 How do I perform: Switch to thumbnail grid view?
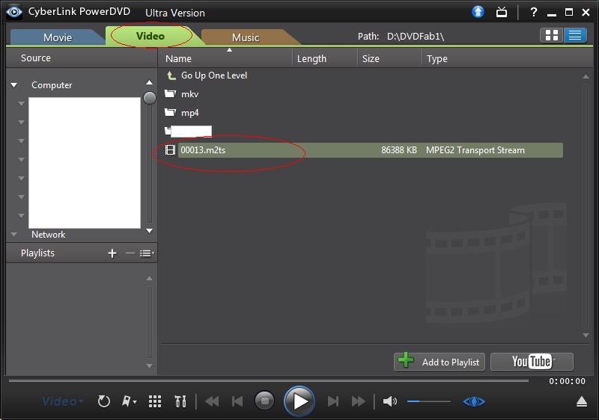552,35
